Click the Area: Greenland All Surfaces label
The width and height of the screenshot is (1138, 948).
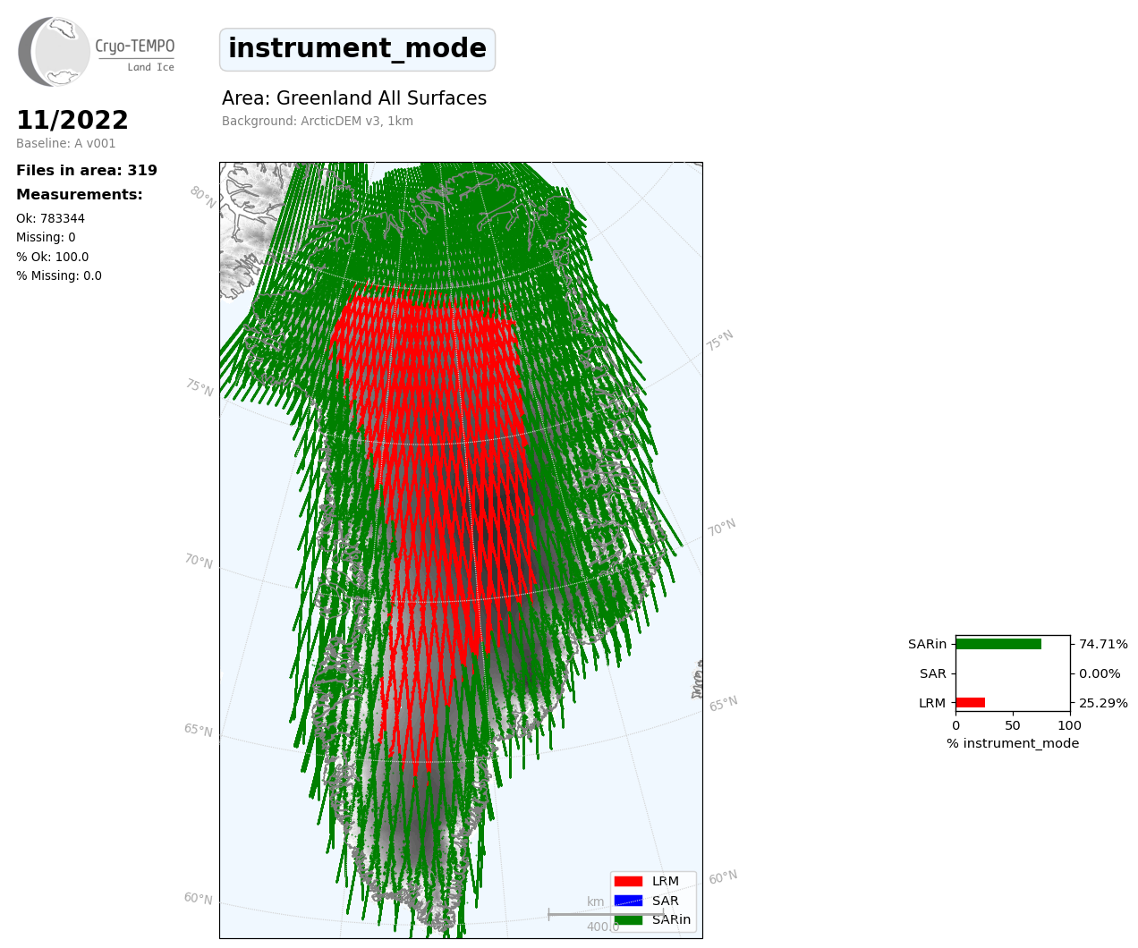[354, 98]
